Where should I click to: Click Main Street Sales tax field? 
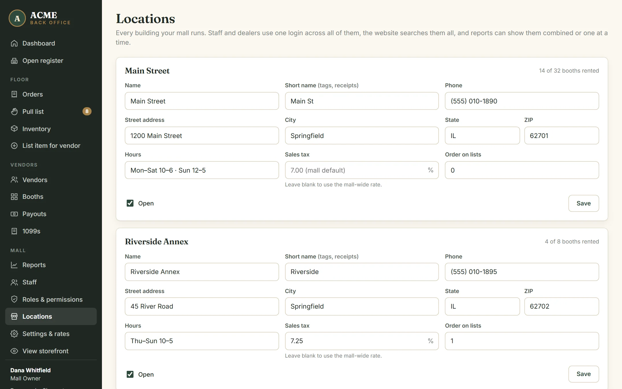click(x=362, y=170)
